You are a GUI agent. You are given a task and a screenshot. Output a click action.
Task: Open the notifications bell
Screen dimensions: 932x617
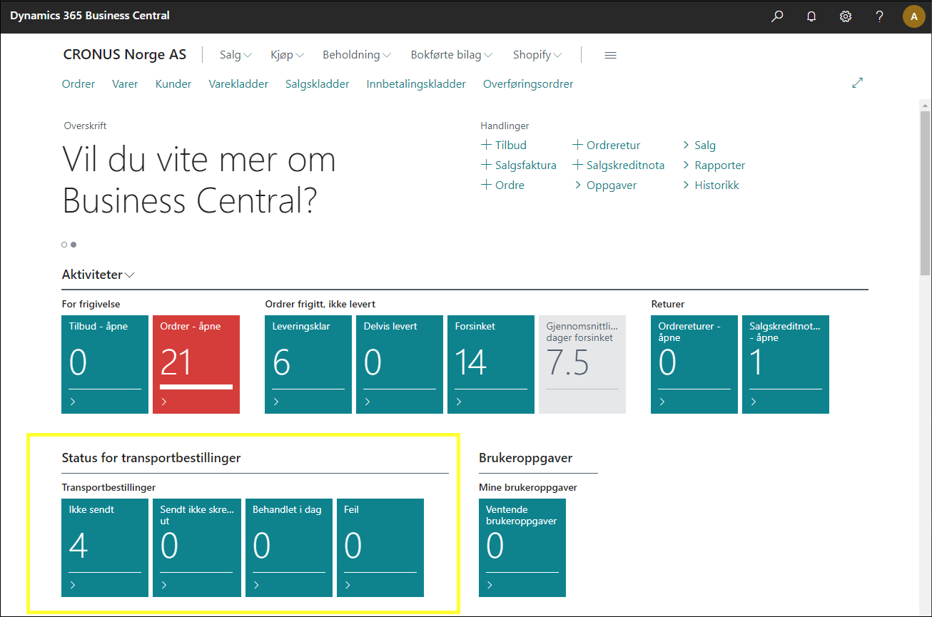pos(811,16)
